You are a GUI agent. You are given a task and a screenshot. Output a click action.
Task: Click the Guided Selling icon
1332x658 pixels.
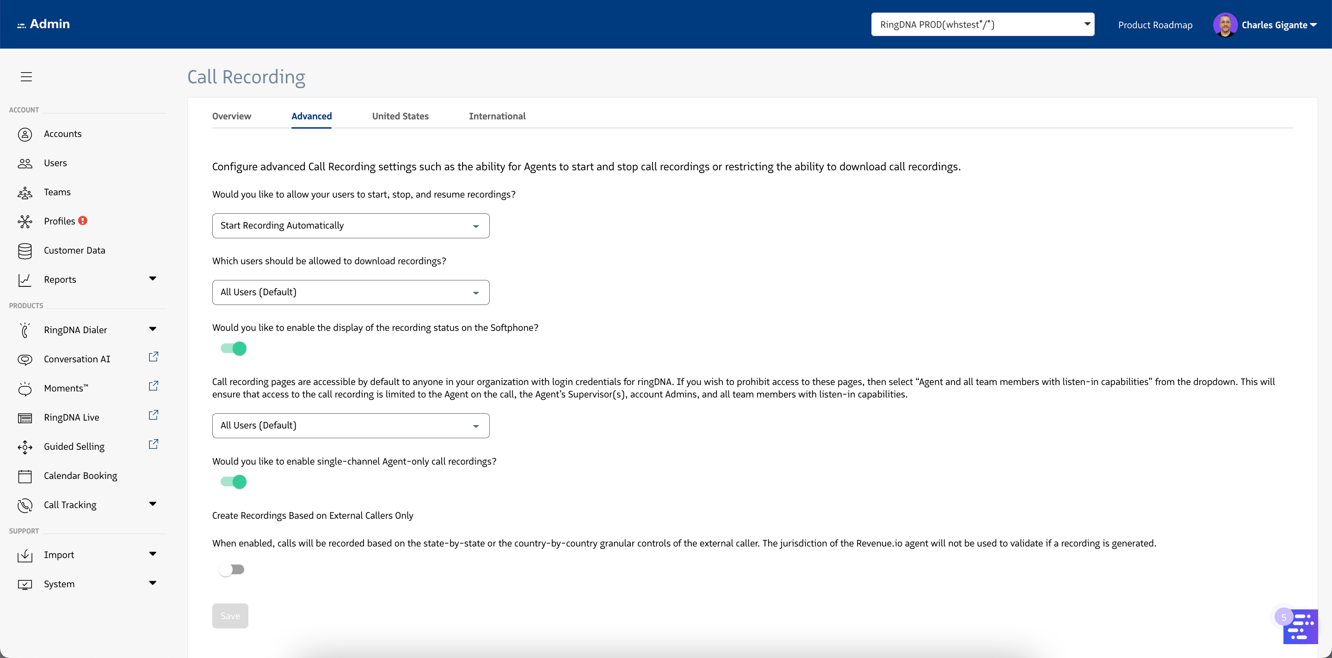[25, 447]
